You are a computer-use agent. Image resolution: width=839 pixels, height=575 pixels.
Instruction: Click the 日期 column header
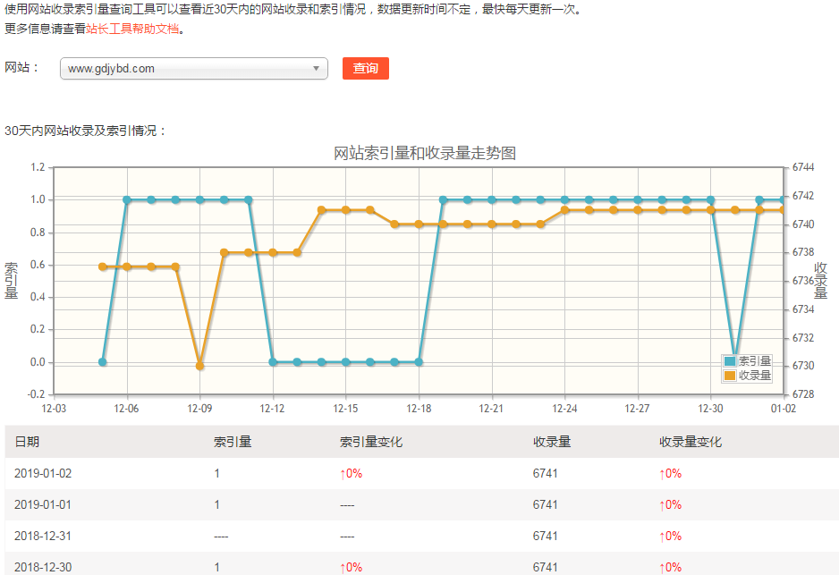tap(27, 442)
